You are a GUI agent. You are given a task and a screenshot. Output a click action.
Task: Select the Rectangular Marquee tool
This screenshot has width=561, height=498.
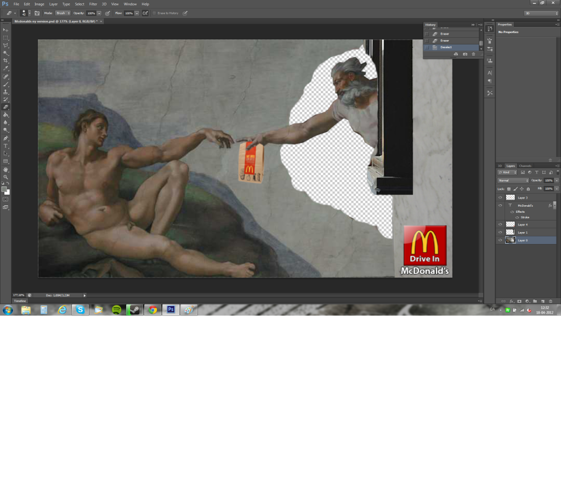(x=5, y=37)
